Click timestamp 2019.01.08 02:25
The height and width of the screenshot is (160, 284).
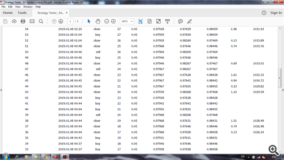coord(70,29)
